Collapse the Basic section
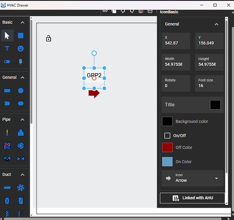Image resolution: width=234 pixels, height=220 pixels. (22, 22)
